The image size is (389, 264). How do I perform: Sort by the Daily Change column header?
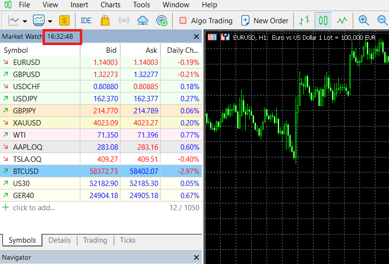[x=181, y=50]
